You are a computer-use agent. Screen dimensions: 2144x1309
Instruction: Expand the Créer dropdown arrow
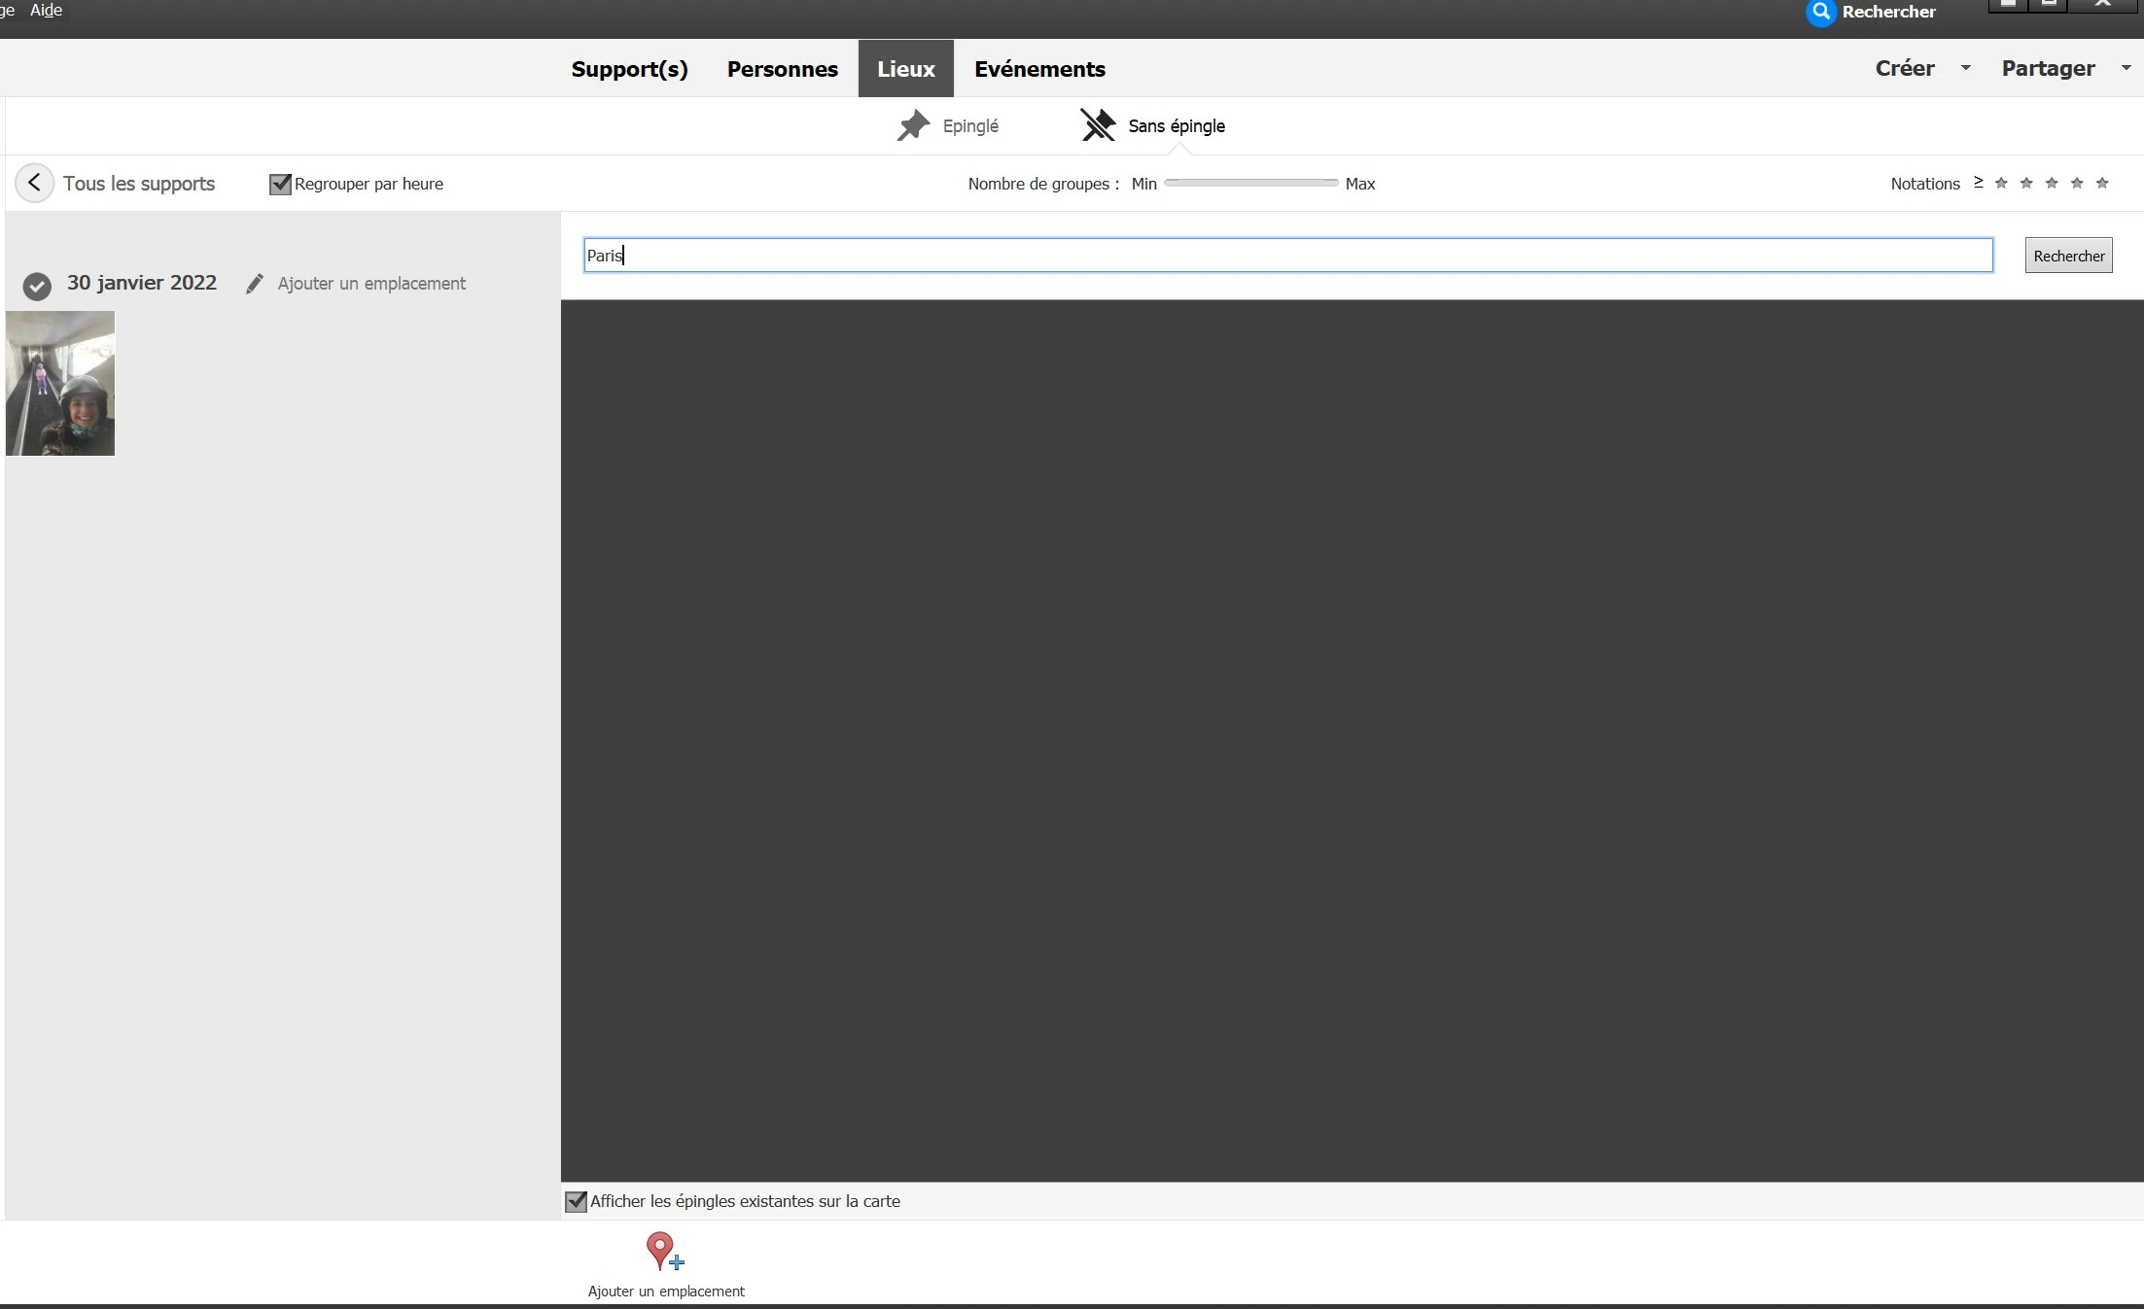coord(1965,68)
